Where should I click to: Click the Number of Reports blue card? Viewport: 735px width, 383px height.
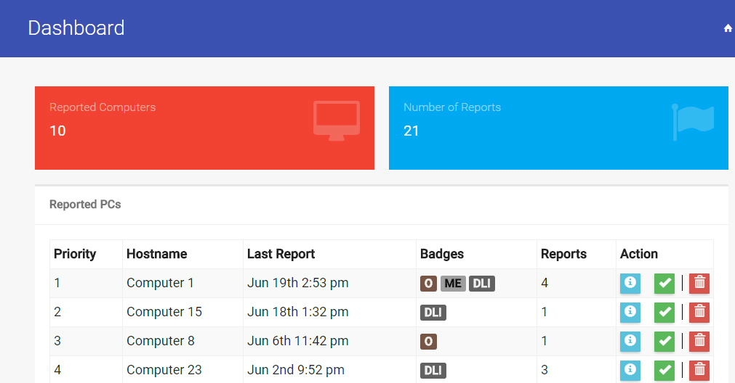[558, 128]
